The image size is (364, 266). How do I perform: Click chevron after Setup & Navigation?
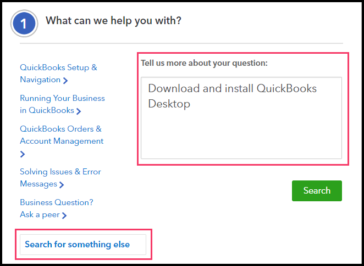[65, 81]
